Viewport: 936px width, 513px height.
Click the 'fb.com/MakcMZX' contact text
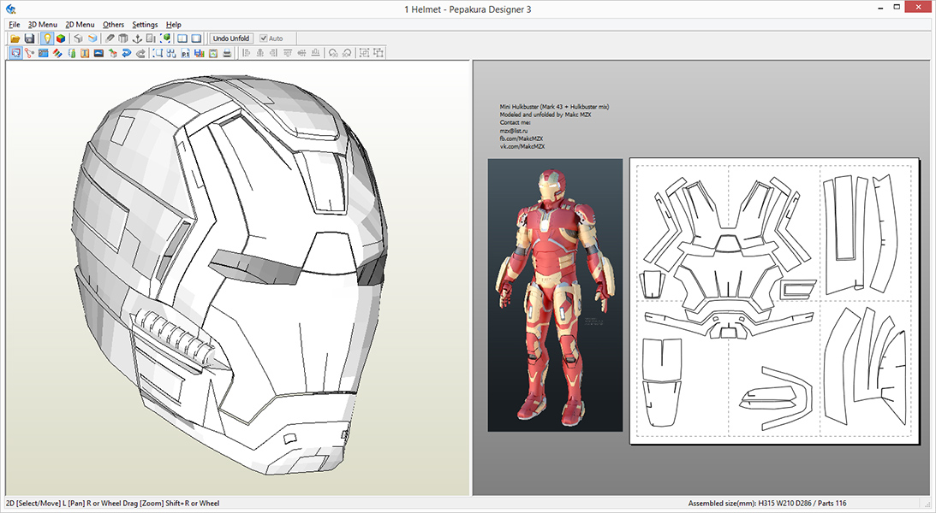point(522,139)
